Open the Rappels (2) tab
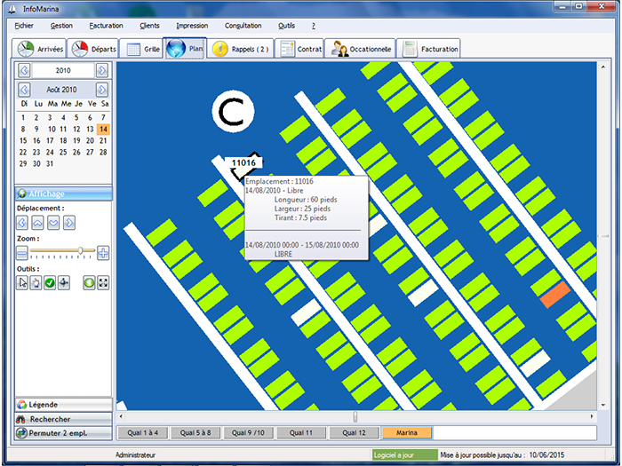Viewport: 622px width, 466px height. [x=238, y=49]
